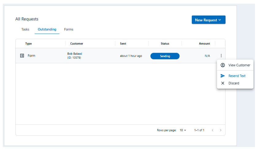
Task: Click the person icon beside View Customer
Action: click(223, 65)
